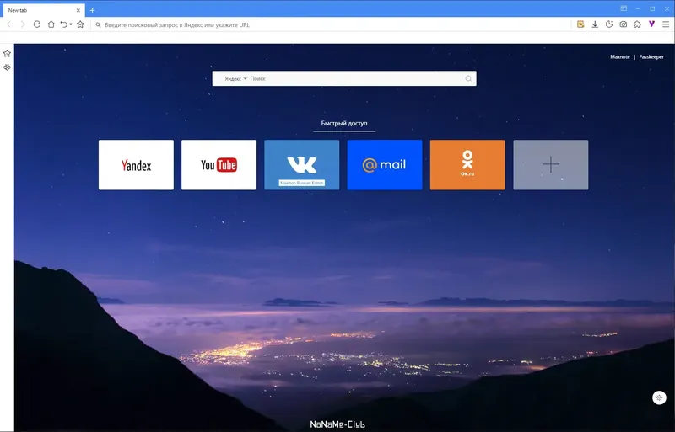The height and width of the screenshot is (432, 675).
Task: Open the ok.ru quick access tile
Action: (467, 165)
